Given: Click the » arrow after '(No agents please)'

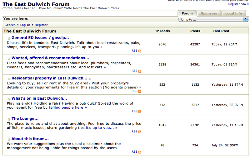Looking at the screenshot, I should 140,88.
